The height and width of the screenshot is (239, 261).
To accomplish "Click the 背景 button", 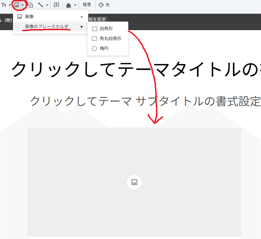I will [x=87, y=5].
